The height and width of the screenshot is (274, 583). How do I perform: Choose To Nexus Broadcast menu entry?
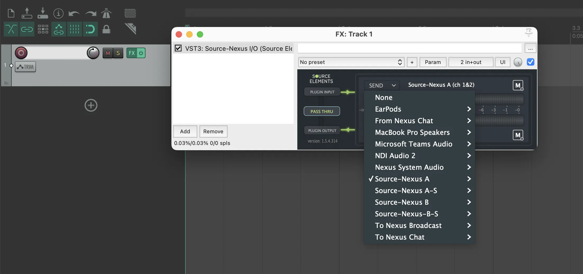pyautogui.click(x=420, y=225)
